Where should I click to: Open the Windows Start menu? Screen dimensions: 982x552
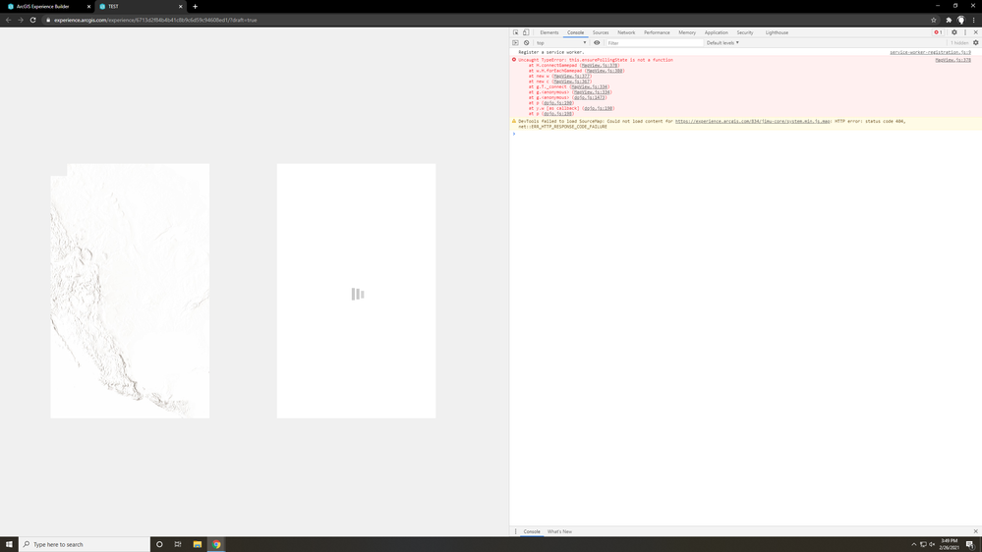(9, 544)
